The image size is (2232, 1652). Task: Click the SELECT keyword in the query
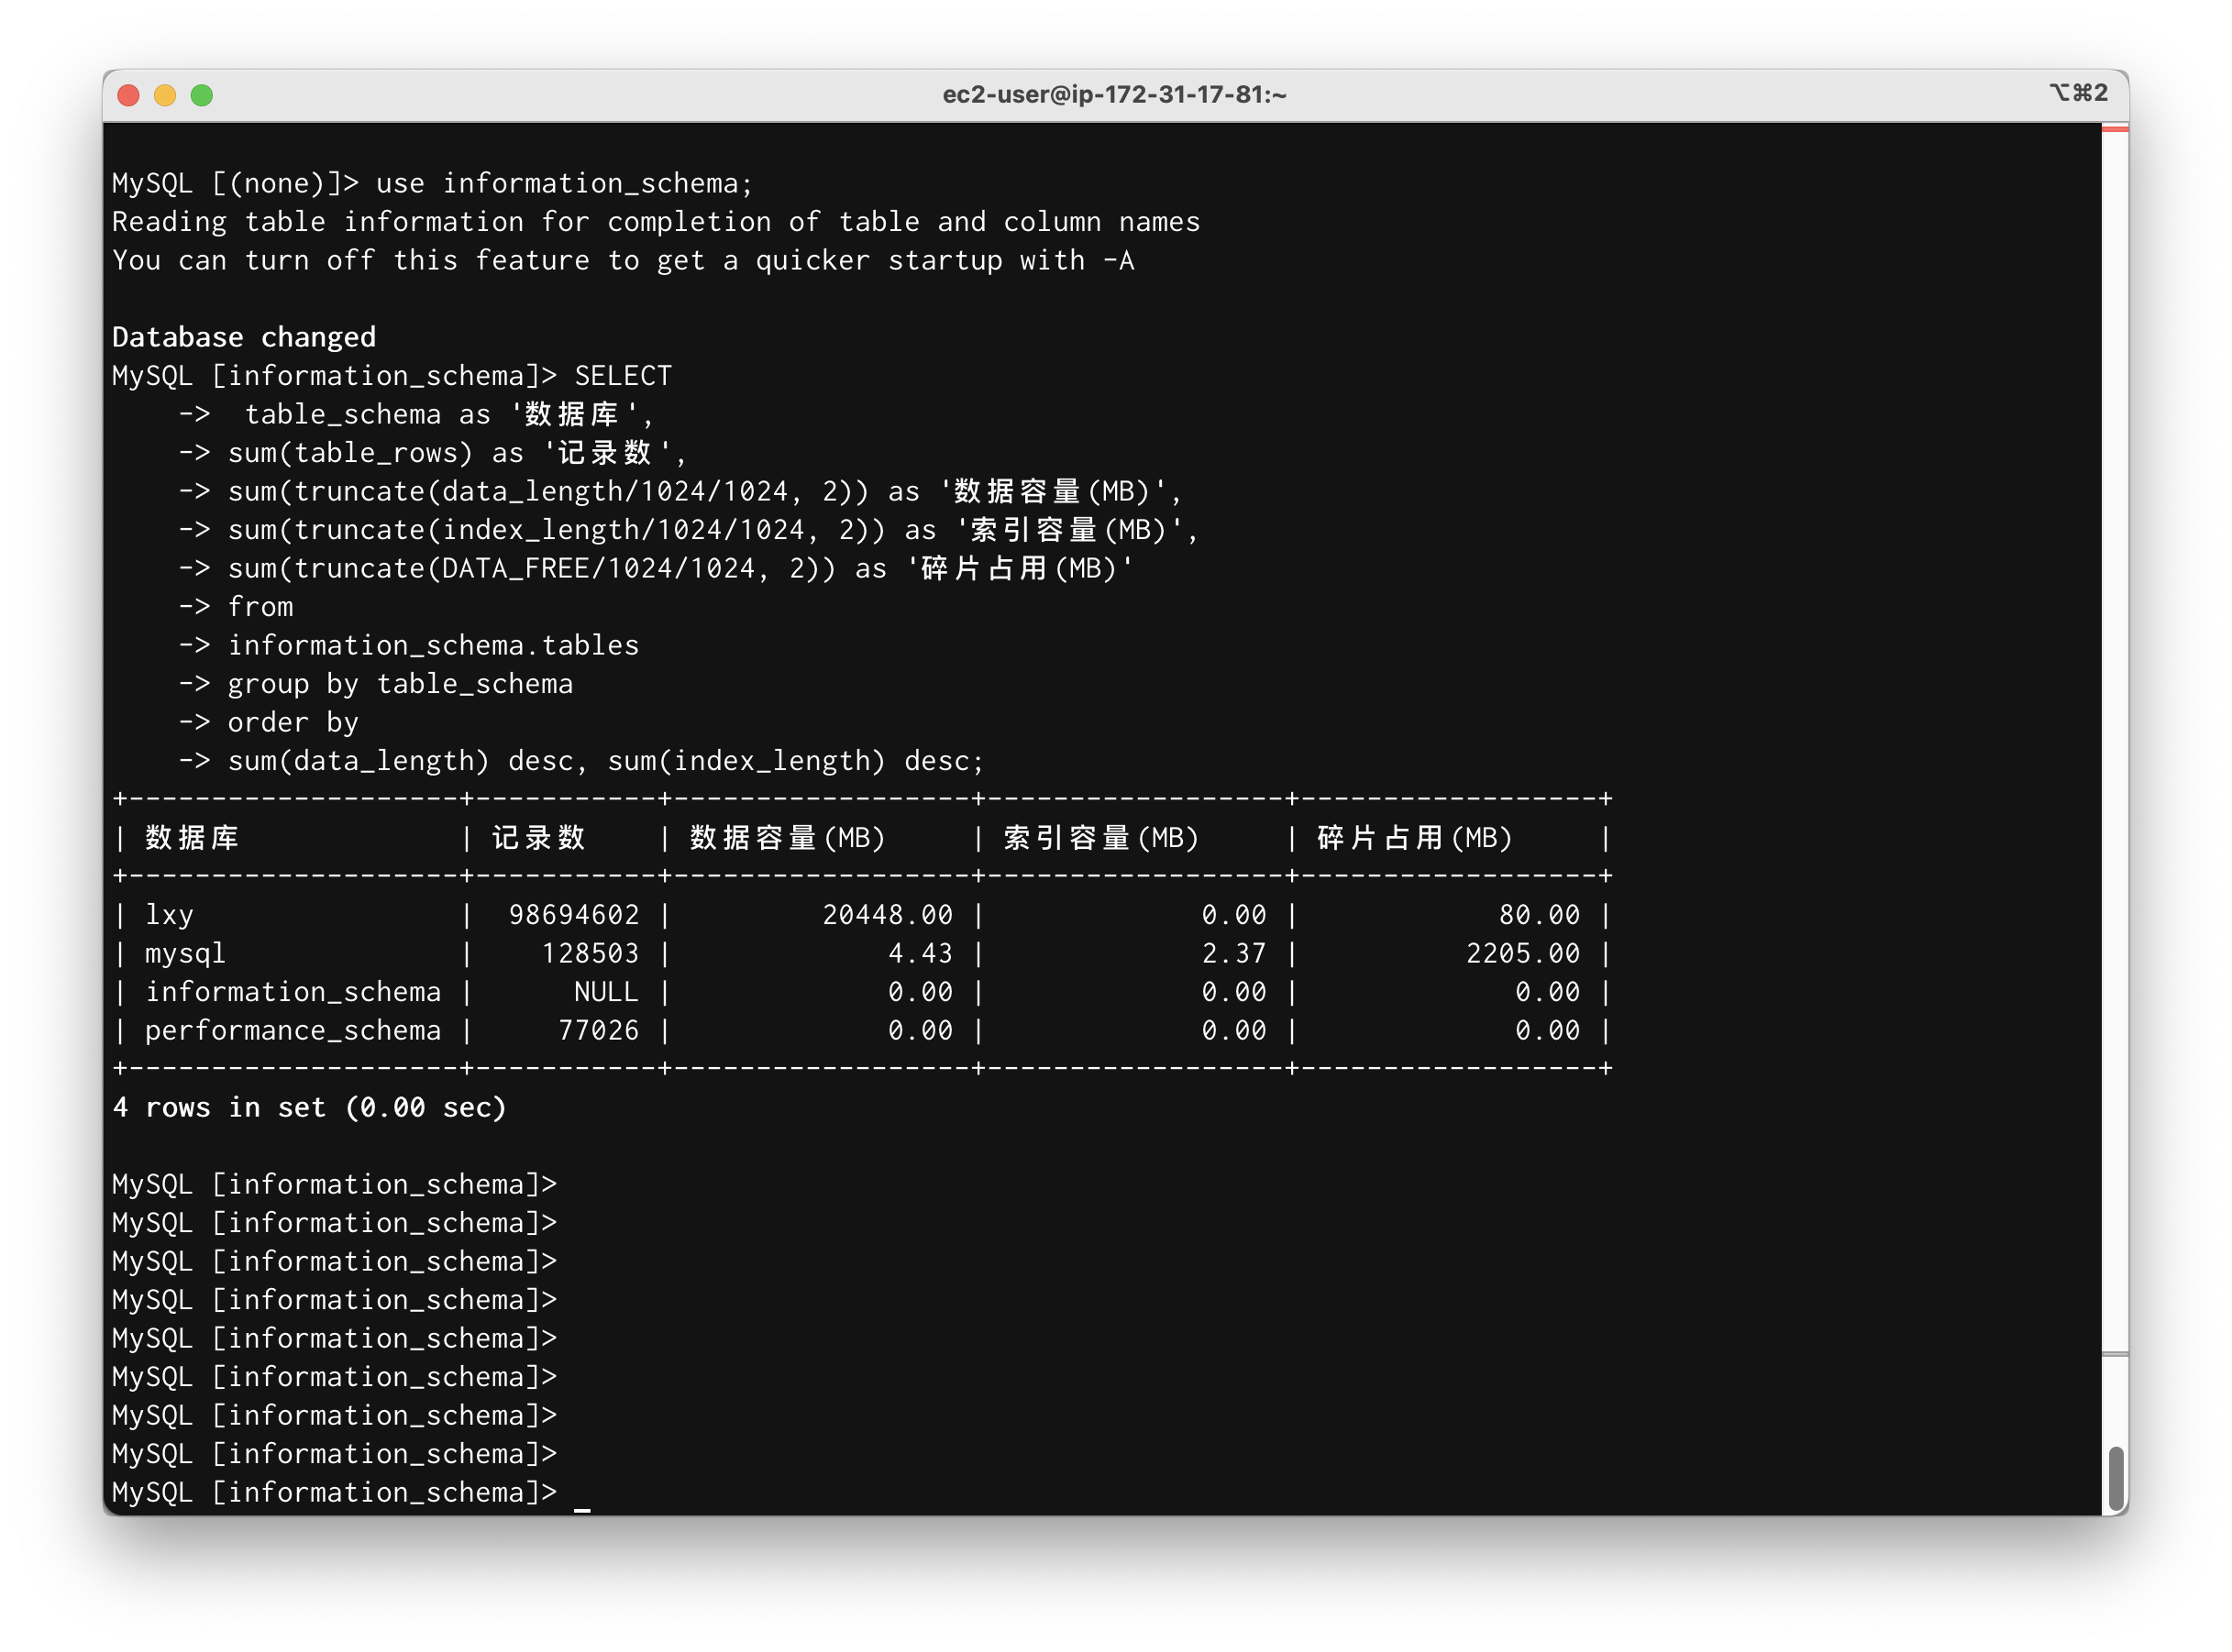(x=623, y=376)
